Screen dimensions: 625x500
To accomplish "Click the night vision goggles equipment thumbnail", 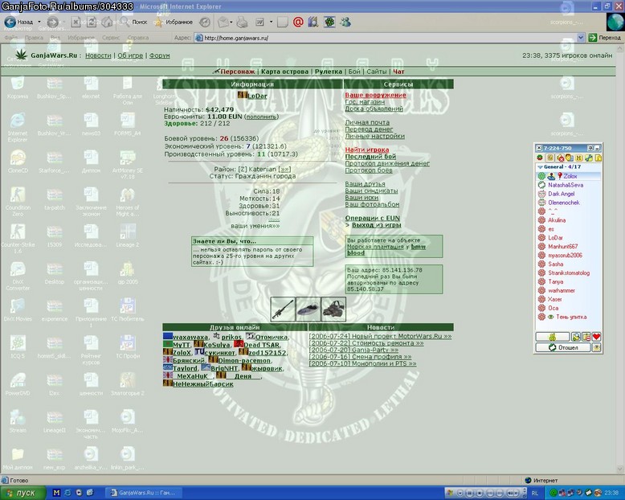I will coord(333,309).
